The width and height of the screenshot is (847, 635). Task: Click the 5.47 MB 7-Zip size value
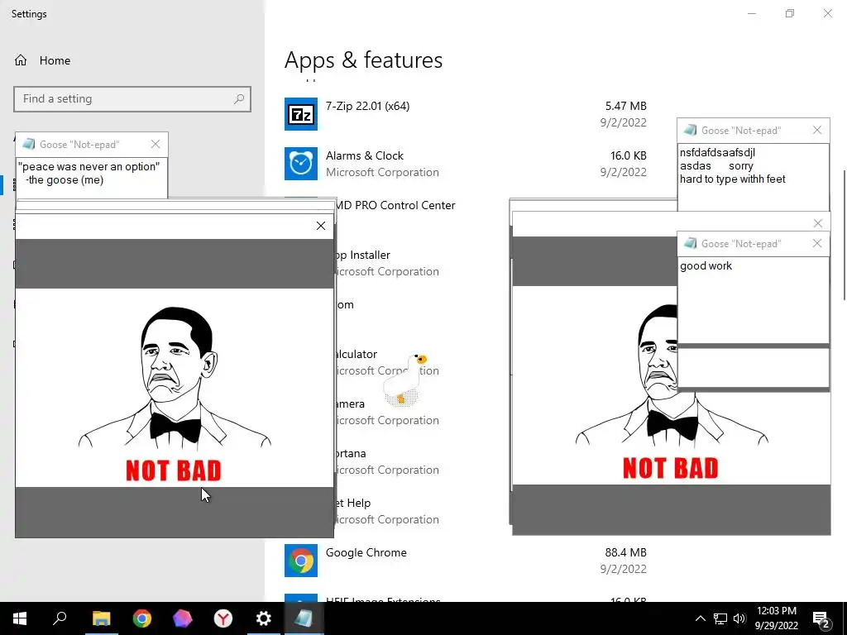[625, 106]
